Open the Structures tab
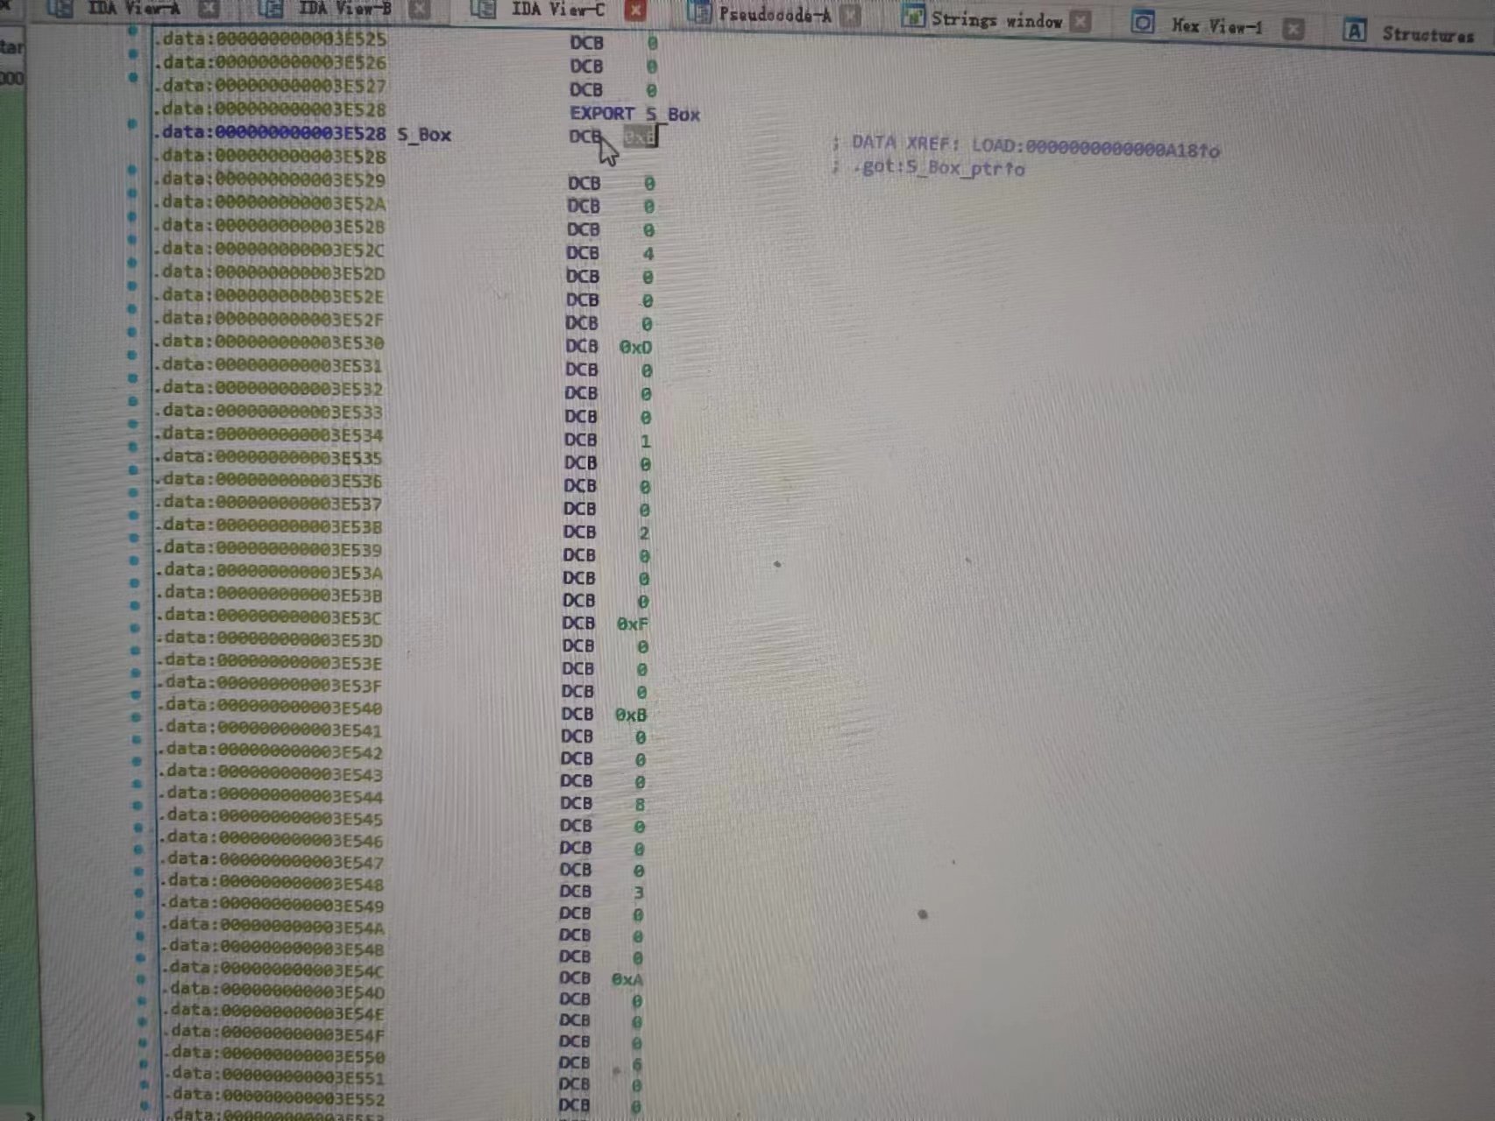 coord(1428,33)
